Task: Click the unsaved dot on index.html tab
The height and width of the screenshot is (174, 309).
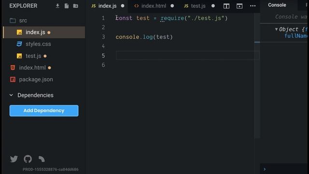Action: [172, 6]
